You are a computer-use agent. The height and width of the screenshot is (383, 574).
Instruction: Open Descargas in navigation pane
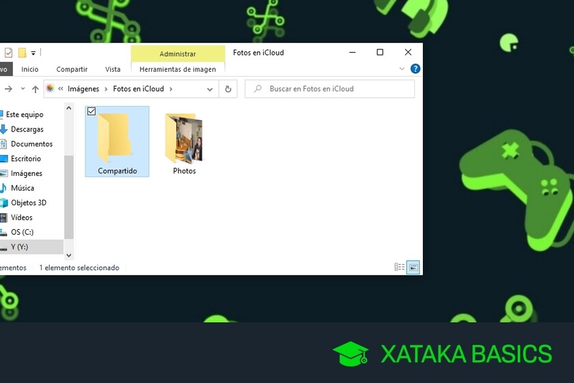(x=27, y=129)
